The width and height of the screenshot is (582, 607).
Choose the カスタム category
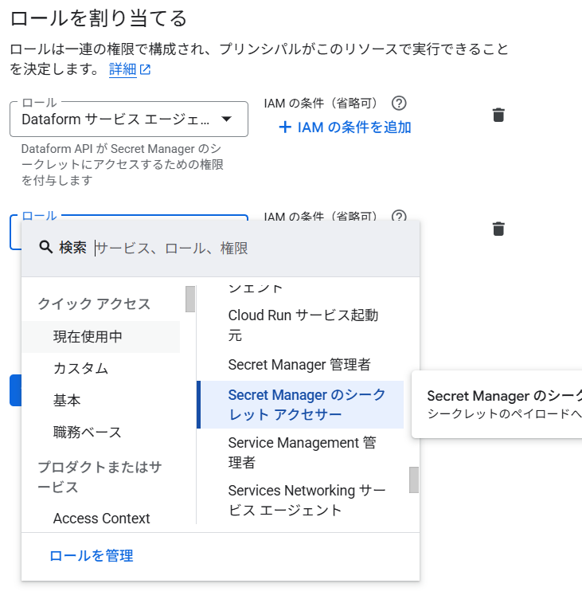click(80, 368)
